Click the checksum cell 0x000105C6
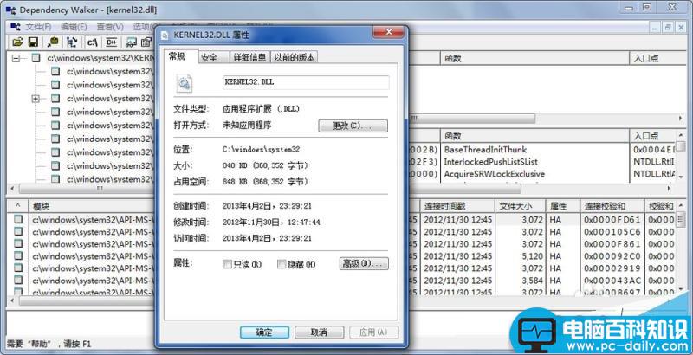Image resolution: width=693 pixels, height=355 pixels. point(612,232)
